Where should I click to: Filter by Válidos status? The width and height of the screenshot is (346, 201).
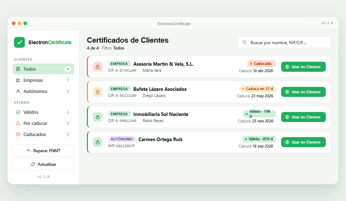click(x=44, y=112)
